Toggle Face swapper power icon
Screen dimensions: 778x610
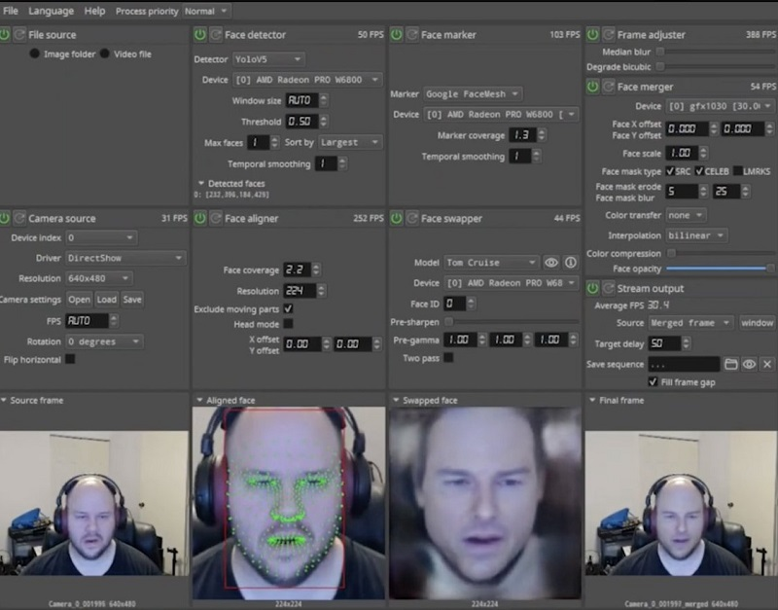397,218
